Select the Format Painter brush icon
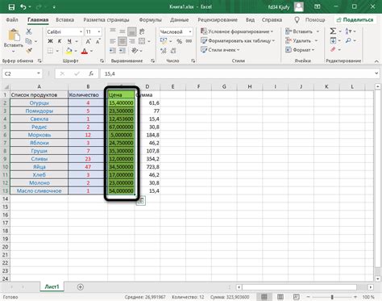The width and height of the screenshot is (382, 301). [x=29, y=50]
